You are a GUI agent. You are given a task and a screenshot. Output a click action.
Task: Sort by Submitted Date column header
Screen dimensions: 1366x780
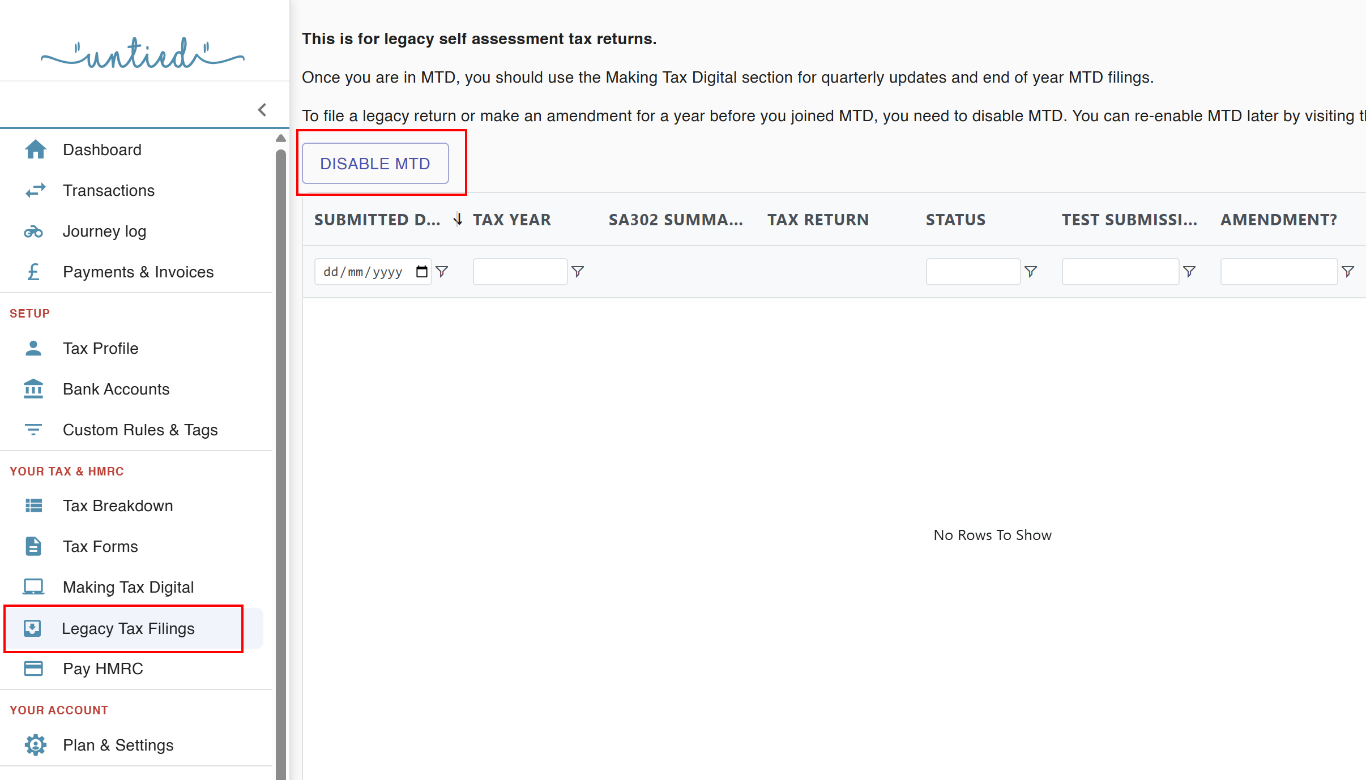[377, 220]
